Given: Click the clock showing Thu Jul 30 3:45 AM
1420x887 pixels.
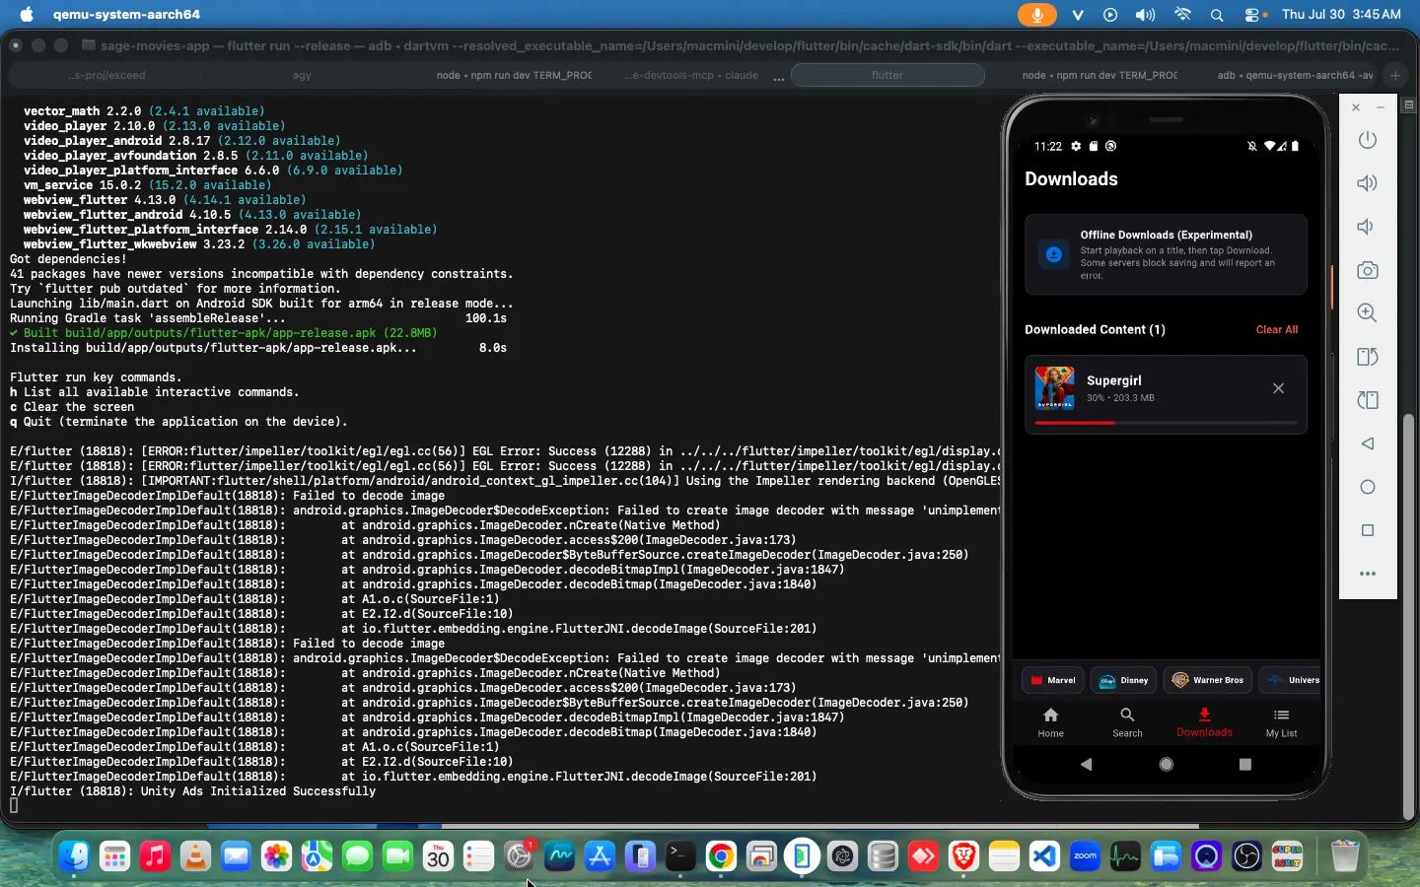Looking at the screenshot, I should [x=1341, y=15].
